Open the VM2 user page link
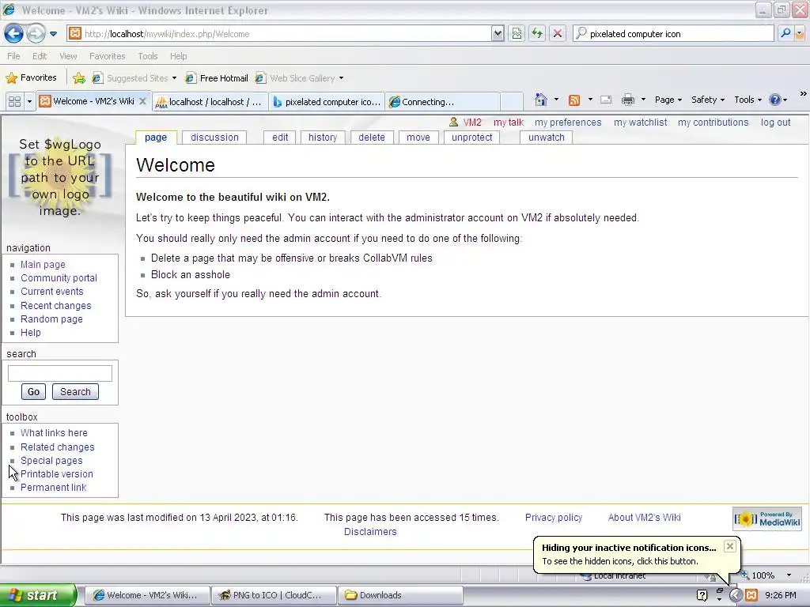Image resolution: width=810 pixels, height=607 pixels. click(x=472, y=123)
